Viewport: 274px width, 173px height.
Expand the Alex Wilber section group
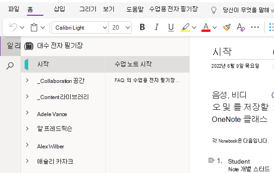point(27,145)
